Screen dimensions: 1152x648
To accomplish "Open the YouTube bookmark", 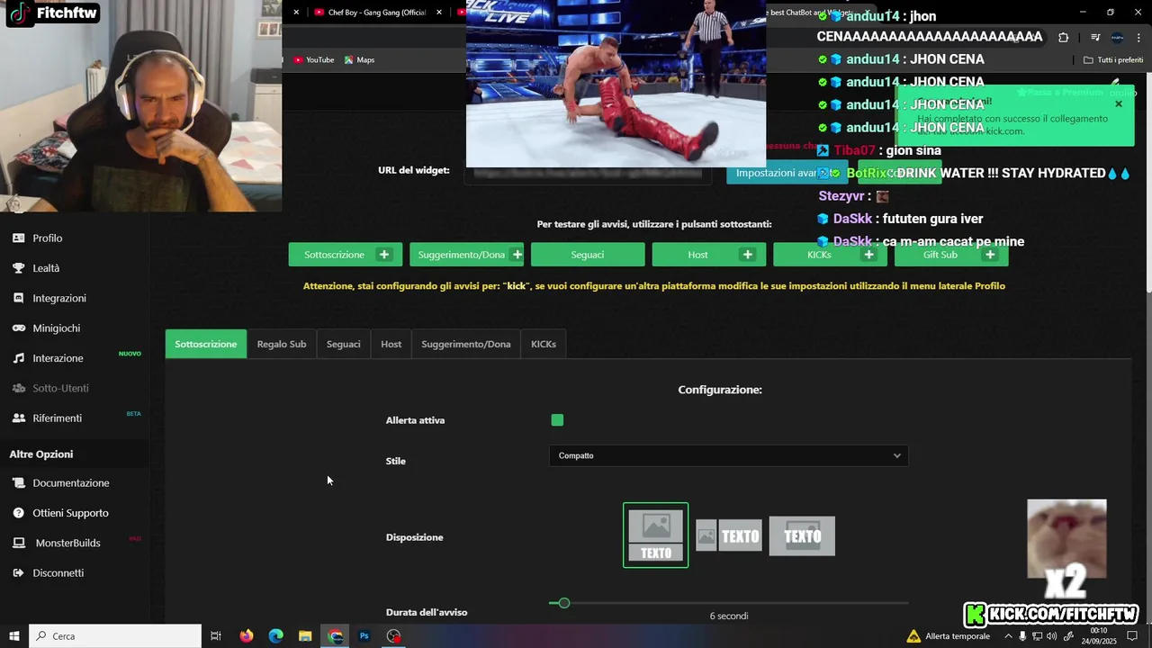I will [x=313, y=60].
